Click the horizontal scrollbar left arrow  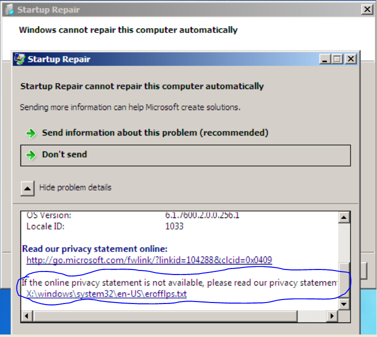(26, 316)
